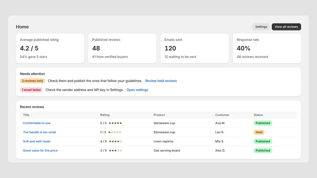Select Stoneware cup in Leo R. row
Screen dimensions: 317x178
(164, 132)
